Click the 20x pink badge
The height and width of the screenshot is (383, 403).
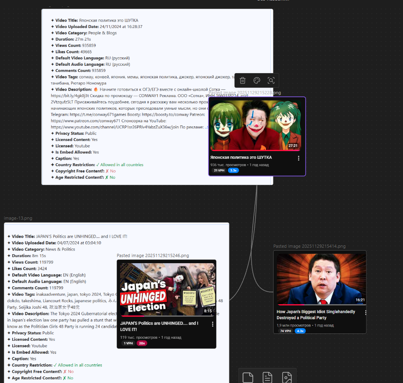[142, 343]
